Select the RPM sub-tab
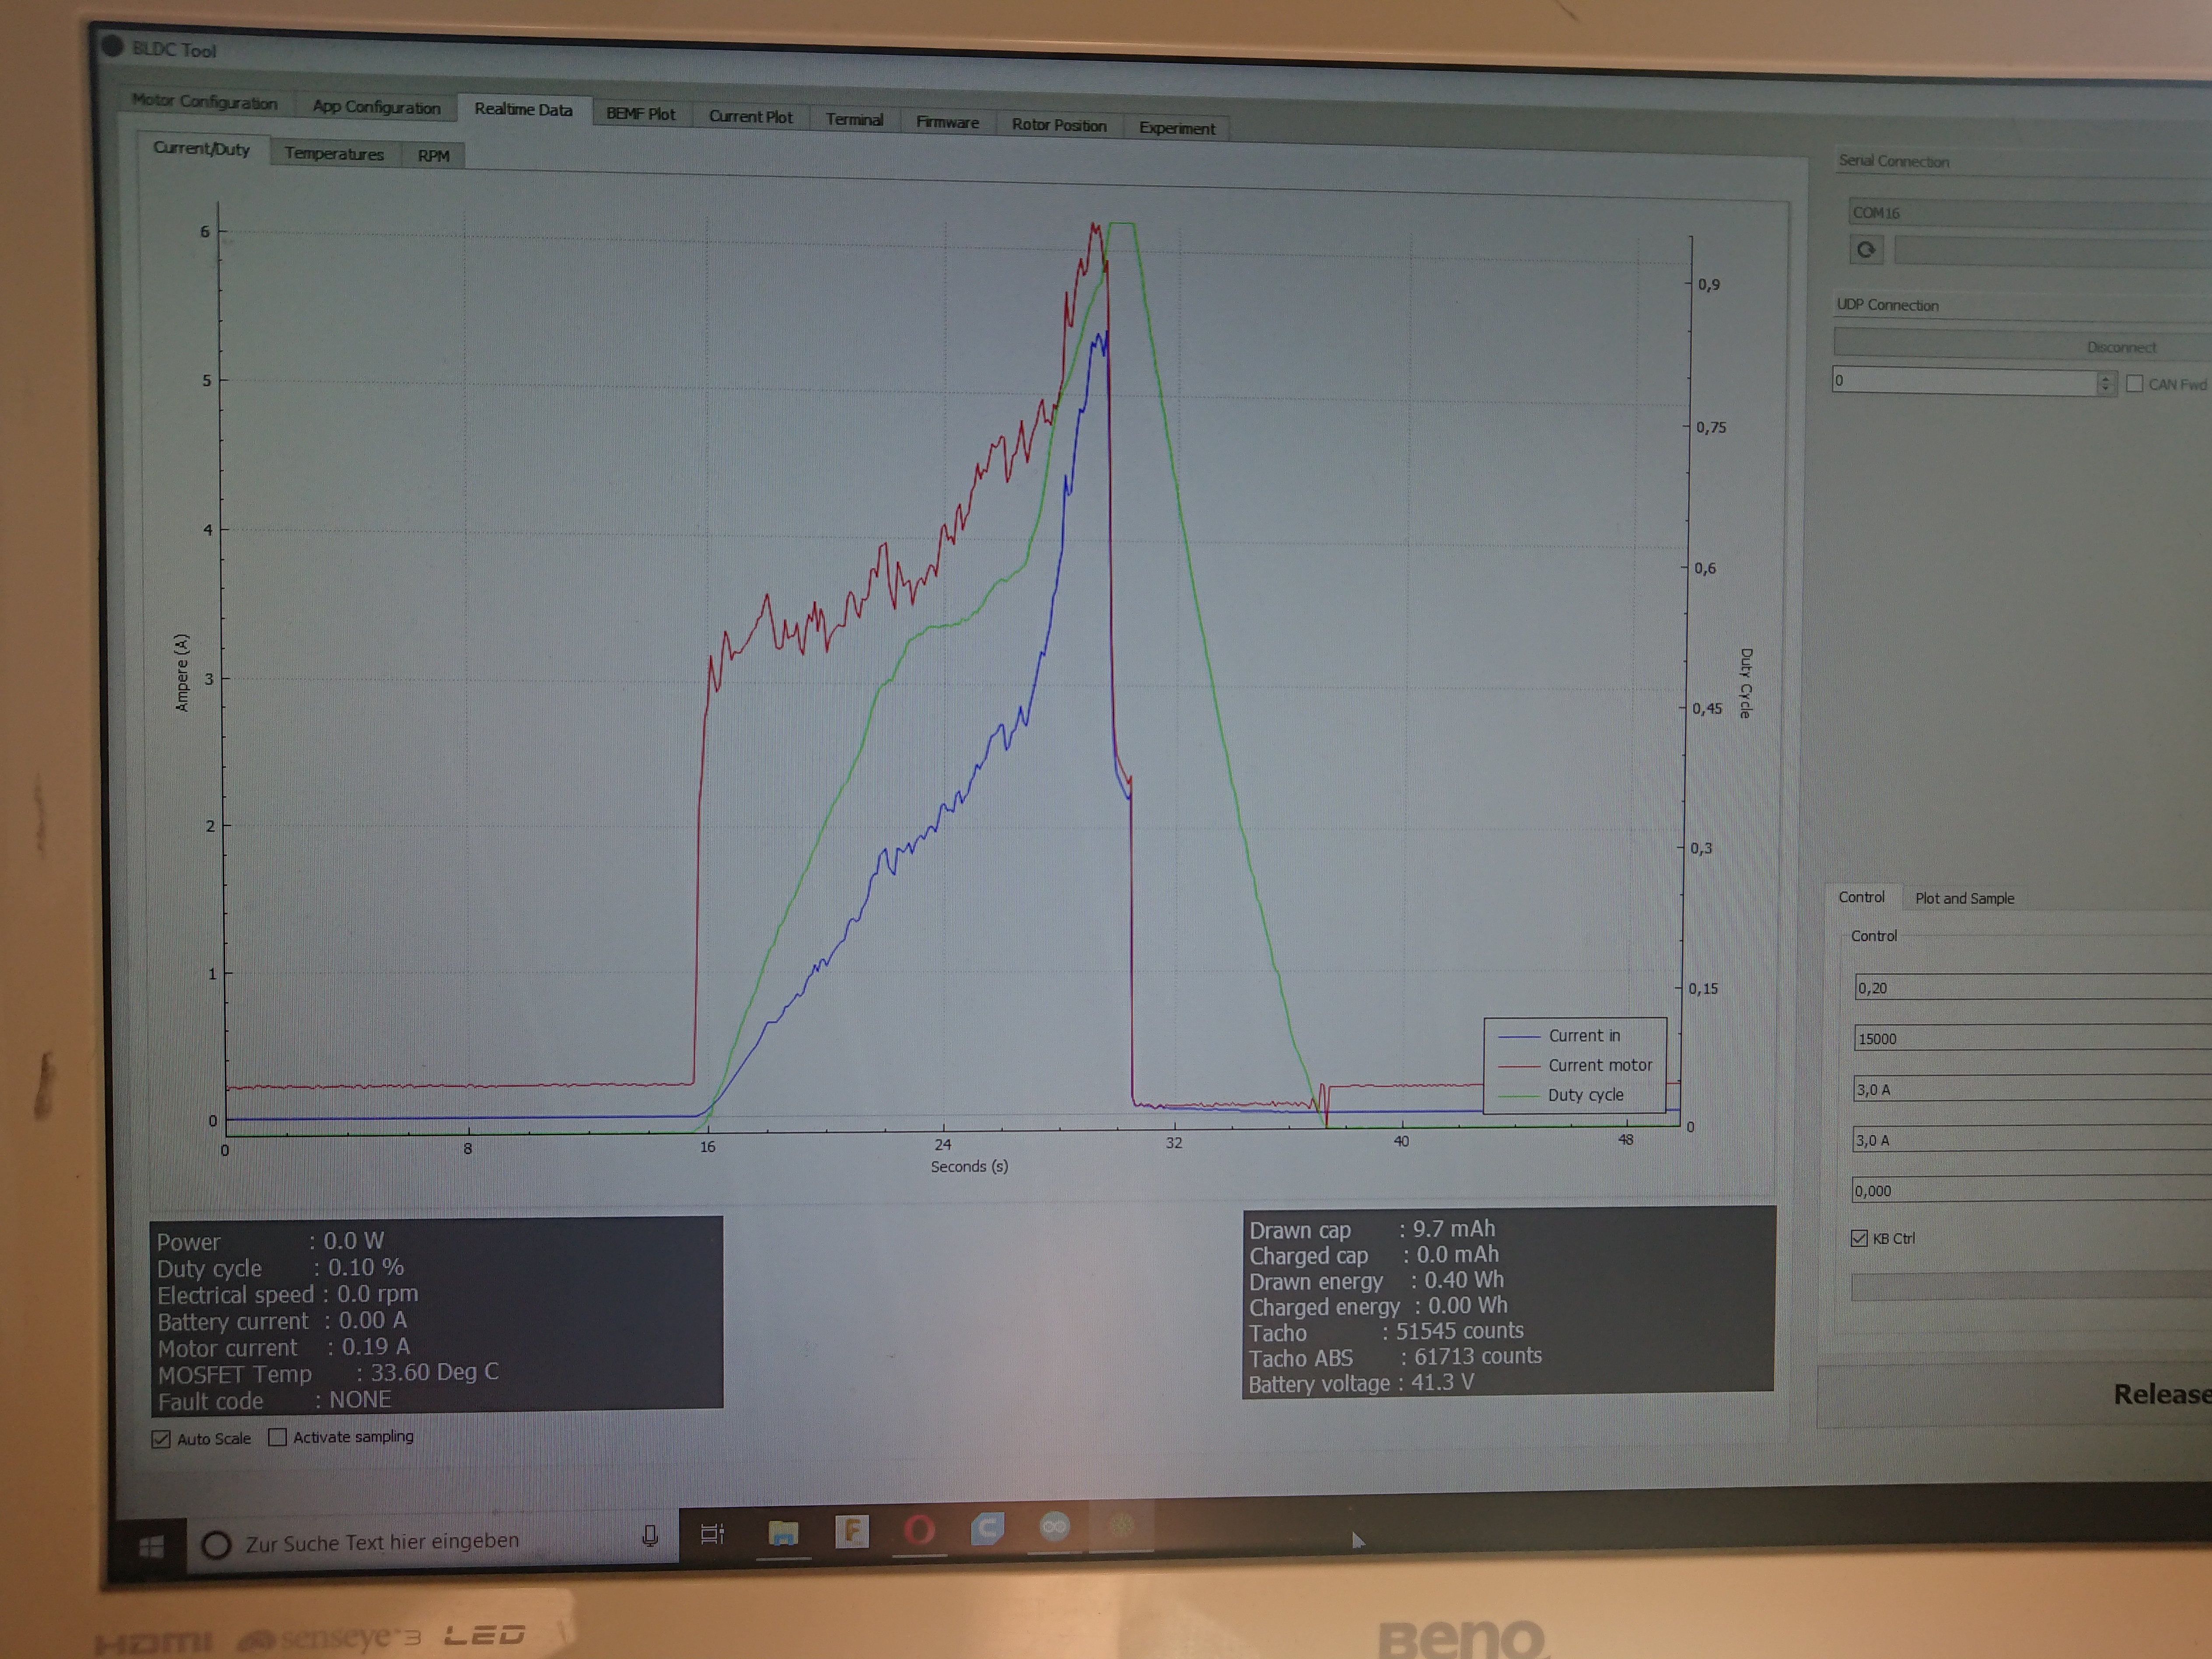2212x1659 pixels. click(x=433, y=156)
